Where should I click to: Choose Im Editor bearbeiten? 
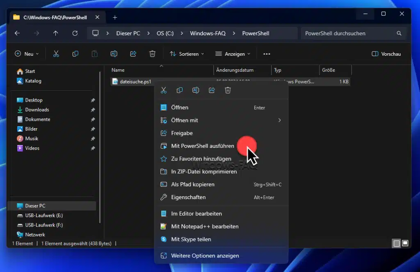click(221, 214)
